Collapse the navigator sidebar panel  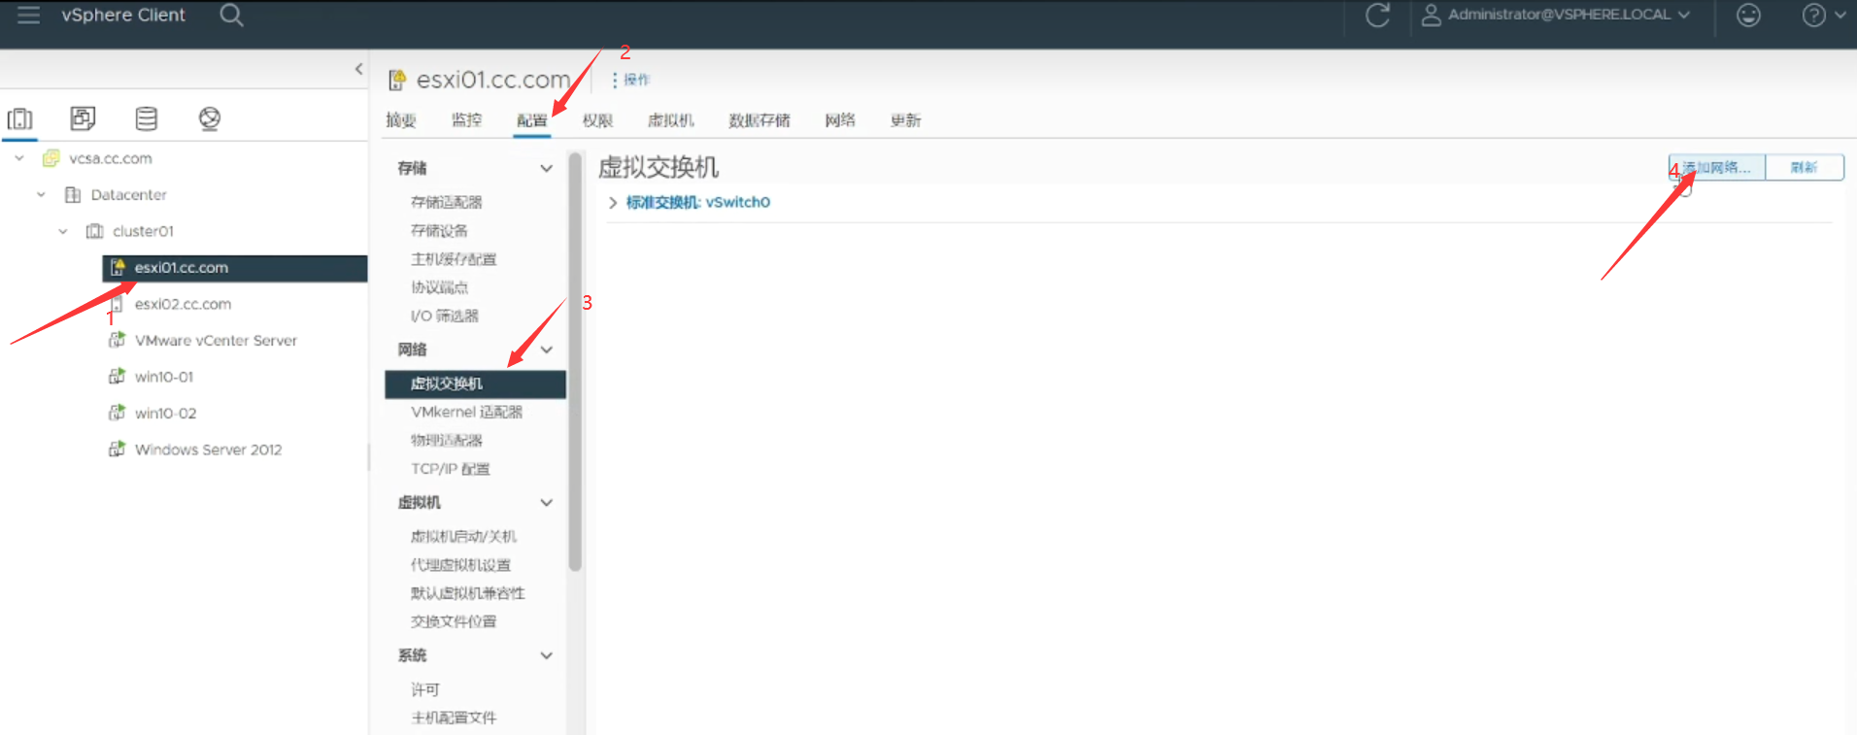[x=358, y=69]
